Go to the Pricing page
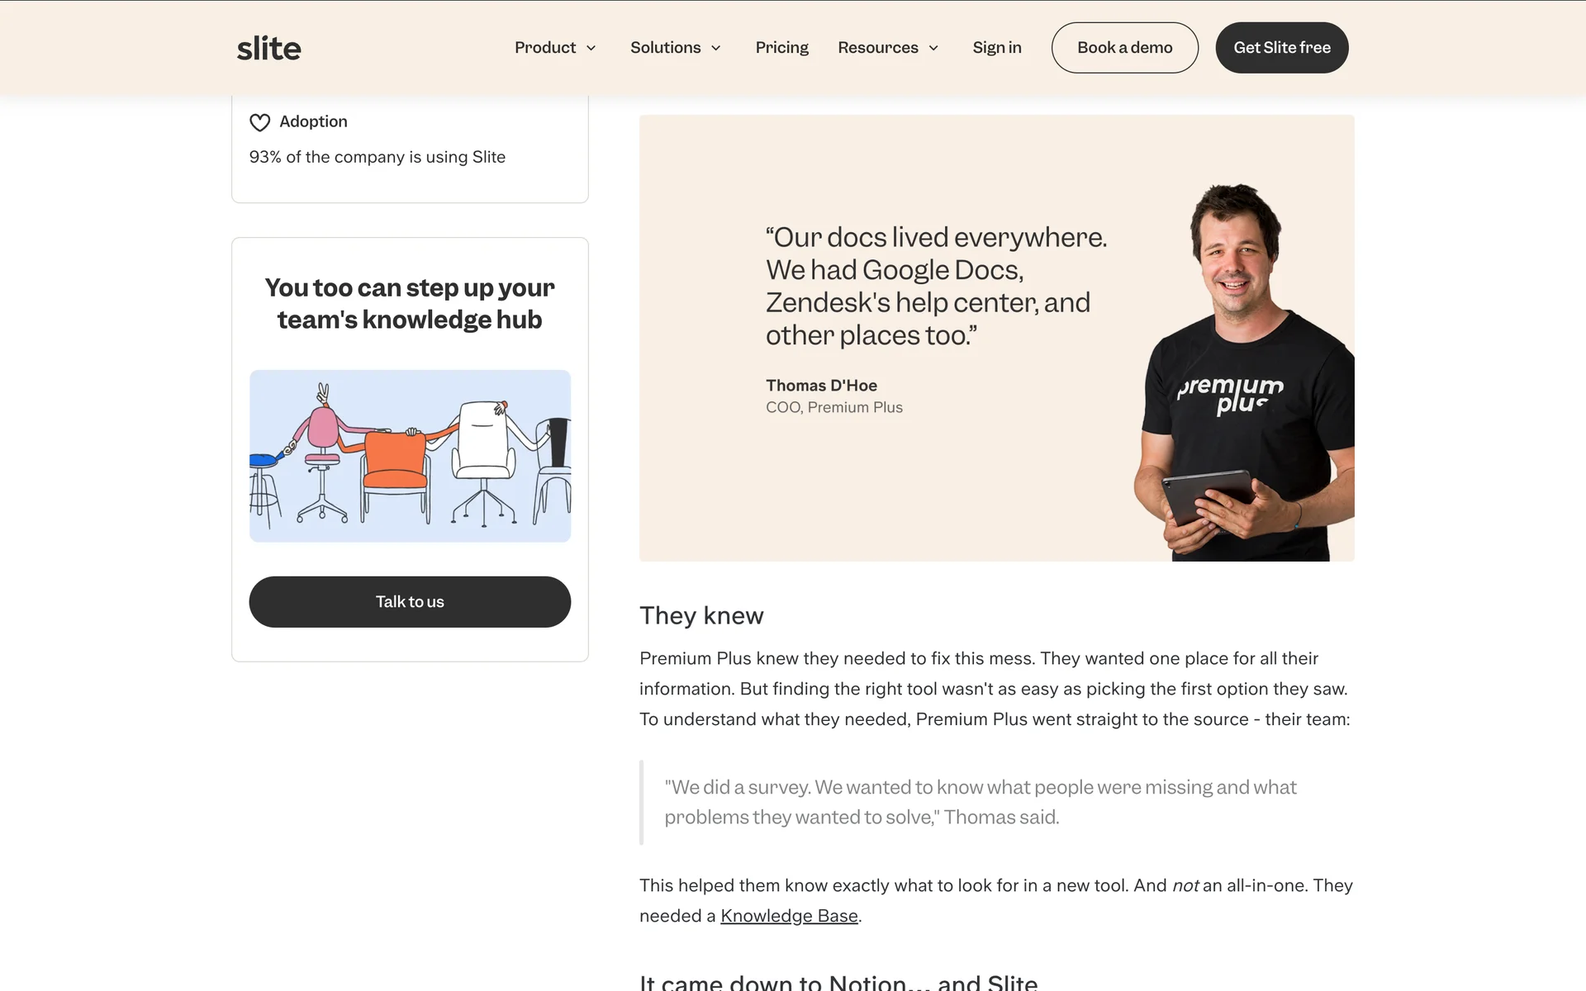The height and width of the screenshot is (991, 1586). click(x=781, y=48)
